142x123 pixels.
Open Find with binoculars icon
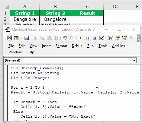pyautogui.click(x=56, y=38)
